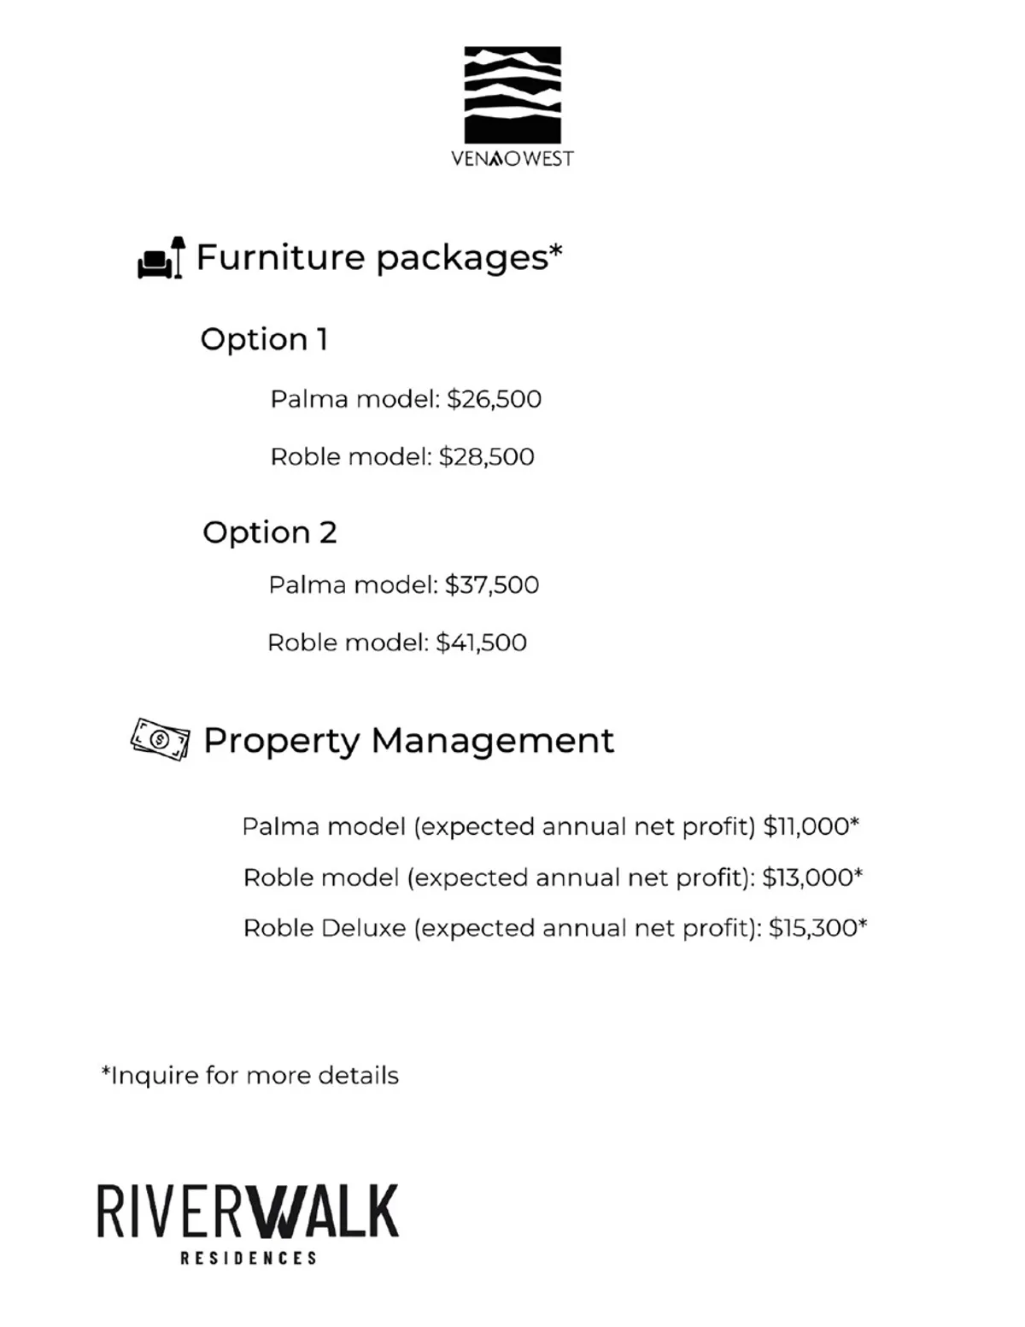Click Option 1 Roble model $28,500 line
Viewport: 1025px width, 1327px height.
[402, 457]
